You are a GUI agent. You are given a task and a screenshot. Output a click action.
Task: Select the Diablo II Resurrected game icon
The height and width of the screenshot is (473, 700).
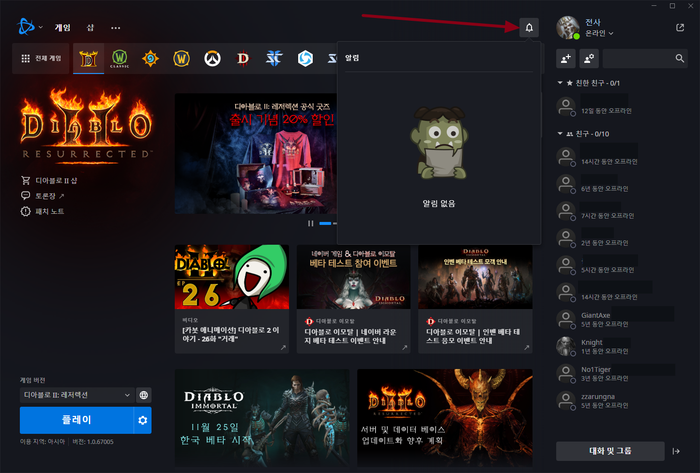pos(89,59)
